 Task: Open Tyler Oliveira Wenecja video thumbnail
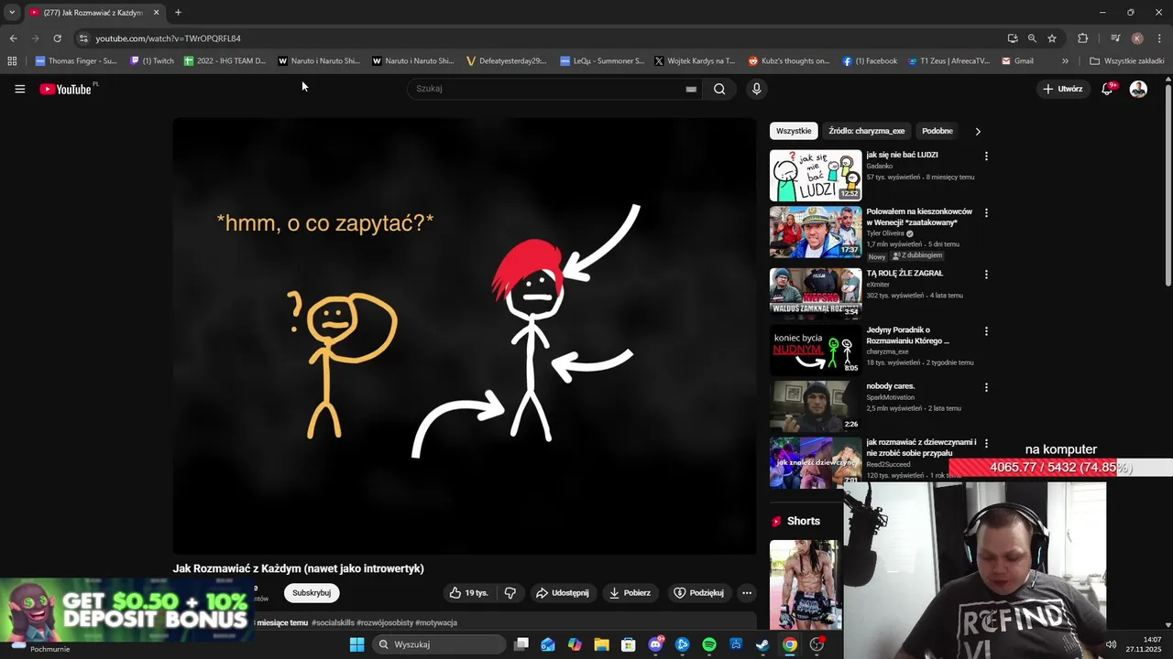[816, 232]
